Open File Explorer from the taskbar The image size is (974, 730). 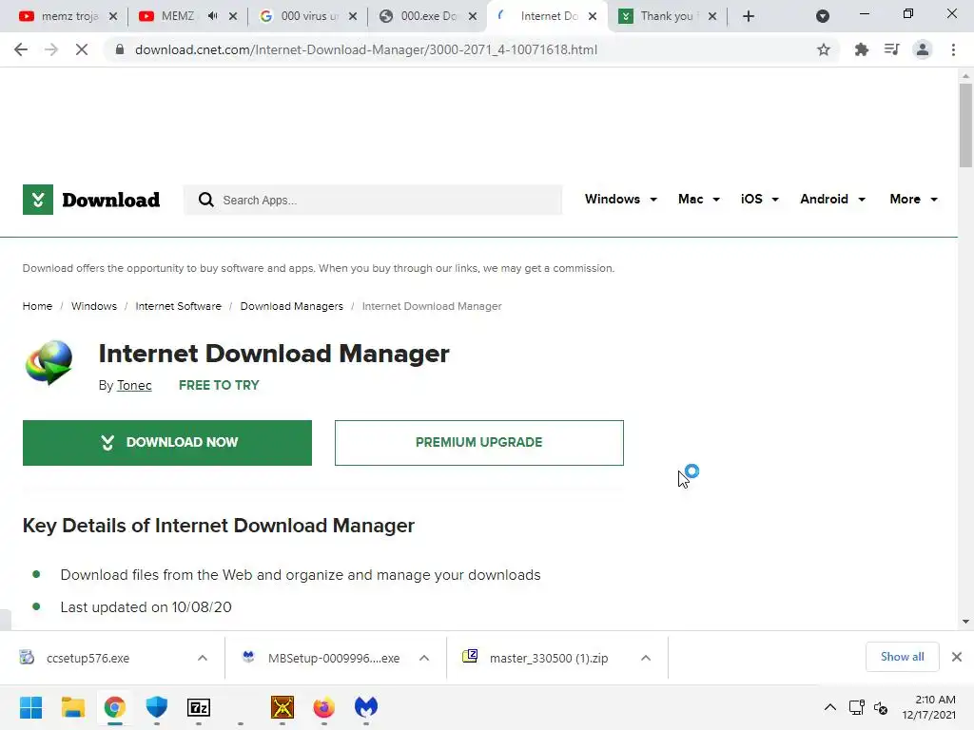[x=72, y=707]
